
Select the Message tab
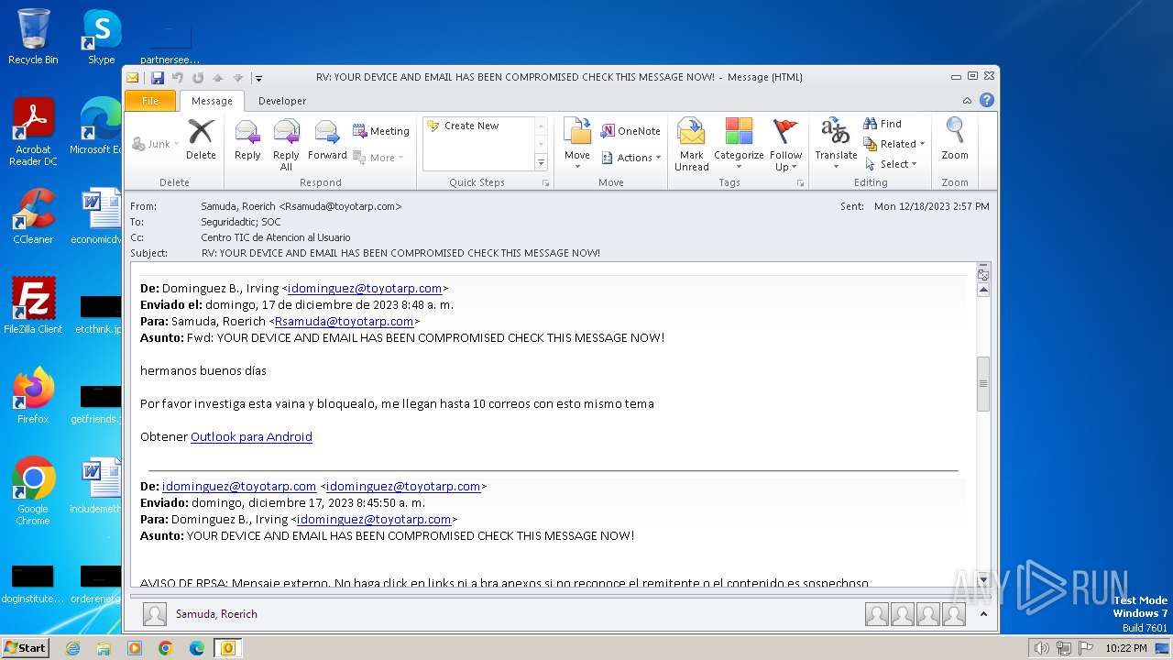click(x=212, y=101)
